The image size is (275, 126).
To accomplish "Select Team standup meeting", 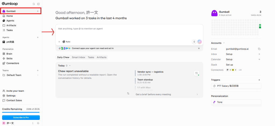I will (145, 81).
